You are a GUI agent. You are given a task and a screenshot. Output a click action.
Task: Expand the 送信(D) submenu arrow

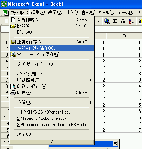91,102
